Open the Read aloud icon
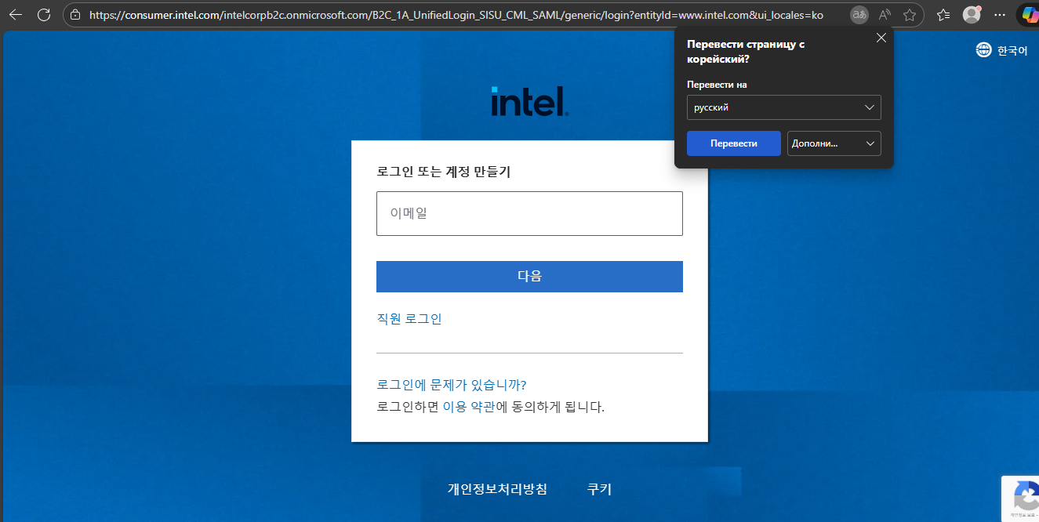 885,14
